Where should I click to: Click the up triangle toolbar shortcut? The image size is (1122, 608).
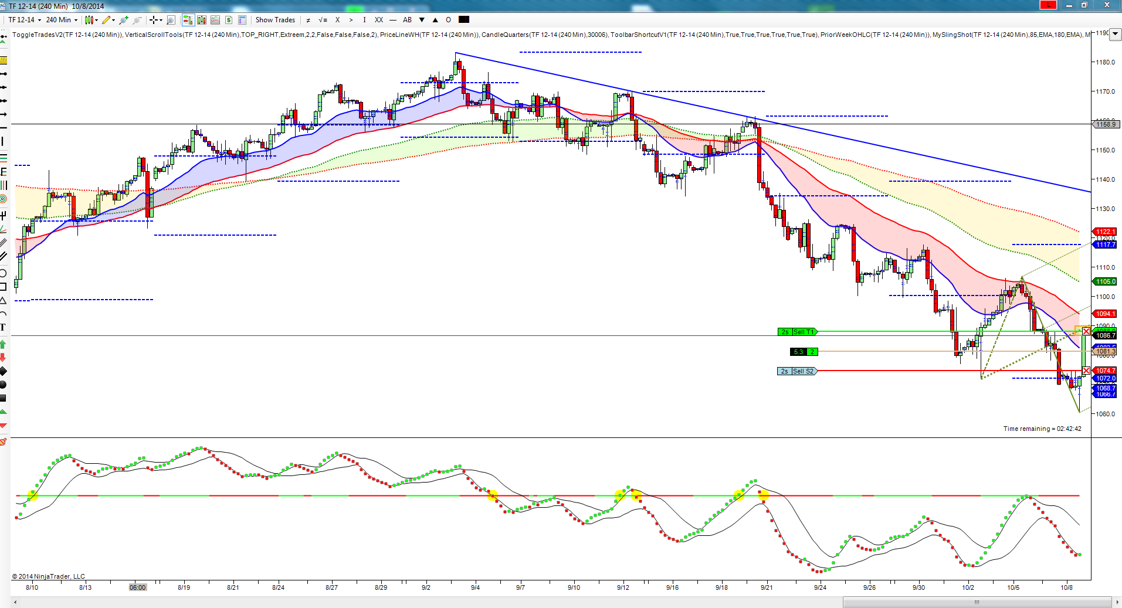tap(435, 20)
